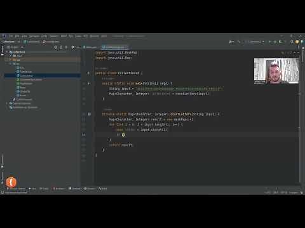The height and width of the screenshot is (228, 305).
Task: Toggle the Project tool window stripe button
Action: pos(3,51)
